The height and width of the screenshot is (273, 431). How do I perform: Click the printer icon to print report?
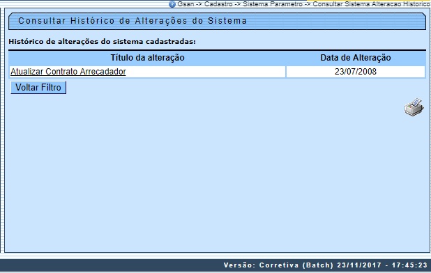pyautogui.click(x=414, y=107)
